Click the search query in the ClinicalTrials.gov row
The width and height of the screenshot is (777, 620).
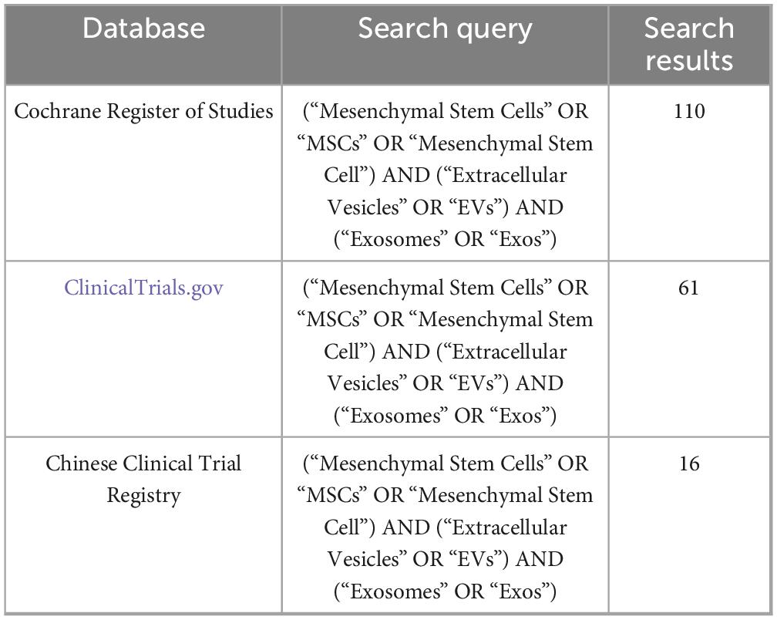[445, 352]
